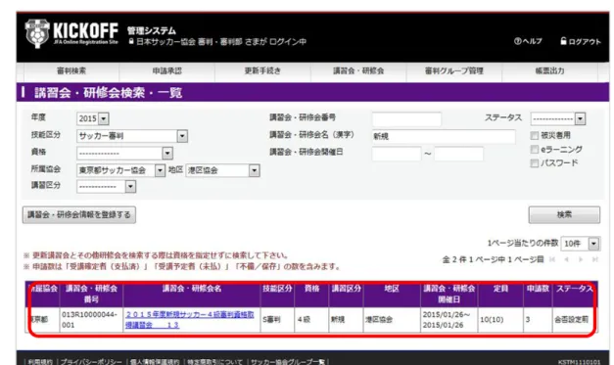Open the ヘルプ help link
Screen dimensions: 614x365
(x=528, y=41)
